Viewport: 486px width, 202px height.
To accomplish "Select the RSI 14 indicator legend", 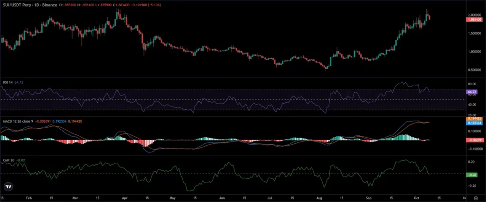I will pyautogui.click(x=7, y=82).
